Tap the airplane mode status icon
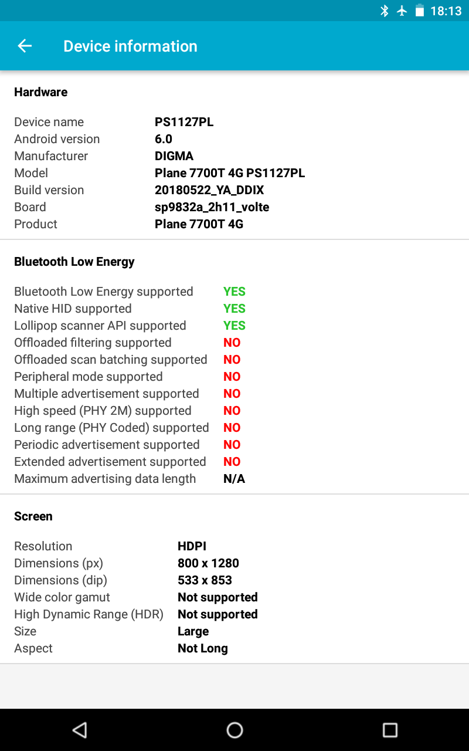This screenshot has height=751, width=469. pyautogui.click(x=402, y=11)
